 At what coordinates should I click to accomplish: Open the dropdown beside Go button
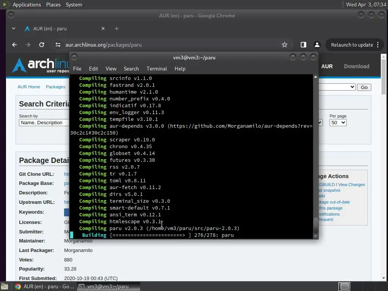pos(337,87)
